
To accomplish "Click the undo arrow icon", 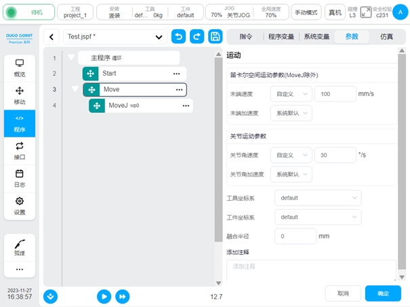I will click(178, 37).
